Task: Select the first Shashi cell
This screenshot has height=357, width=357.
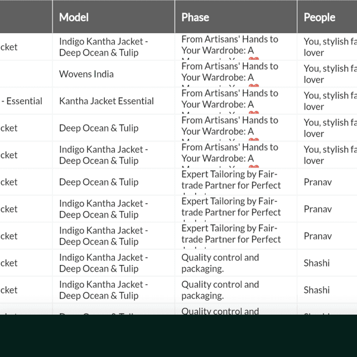Action: point(317,263)
